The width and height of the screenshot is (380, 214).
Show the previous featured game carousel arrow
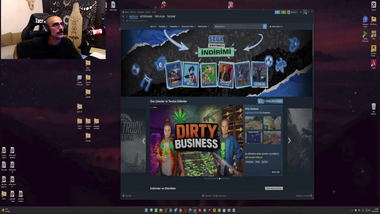[x=144, y=141]
